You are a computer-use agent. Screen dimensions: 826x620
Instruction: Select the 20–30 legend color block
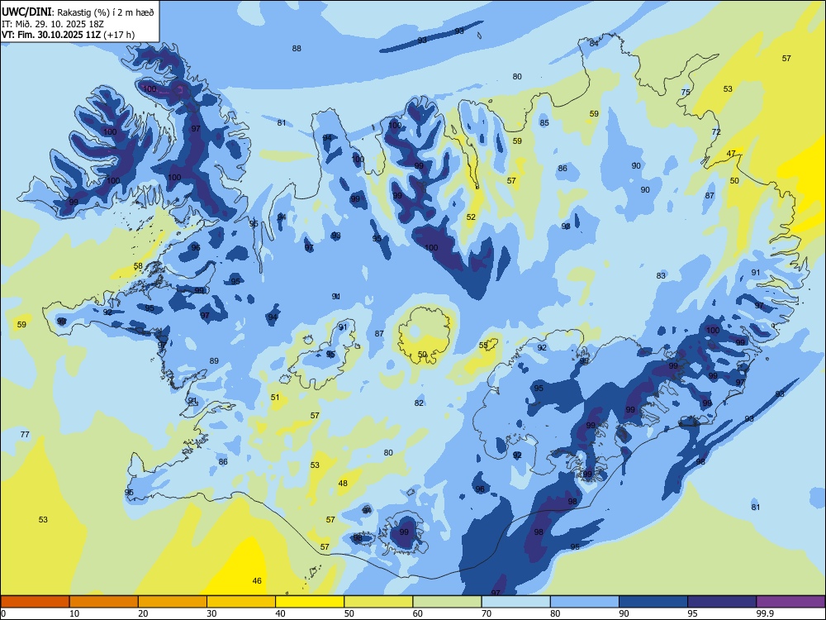point(173,602)
